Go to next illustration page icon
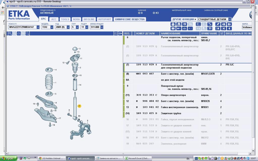Viewport: 258px width, 161px height. [x=229, y=24]
